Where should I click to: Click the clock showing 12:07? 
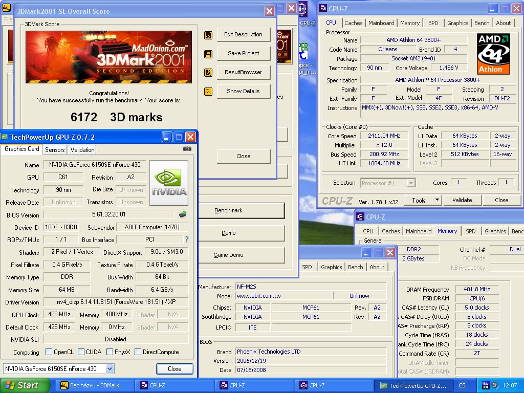510,385
